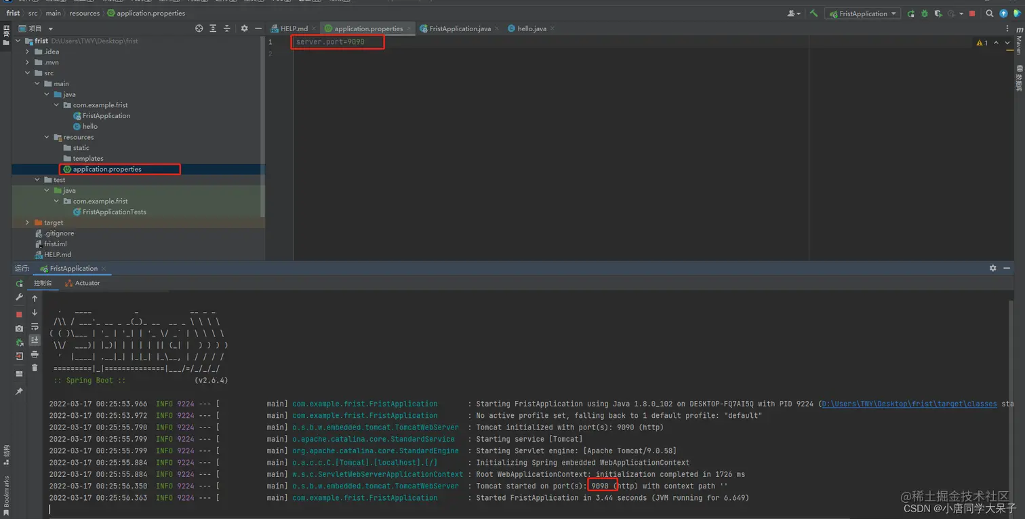1025x519 pixels.
Task: Collapse the src folder
Action: click(28, 73)
